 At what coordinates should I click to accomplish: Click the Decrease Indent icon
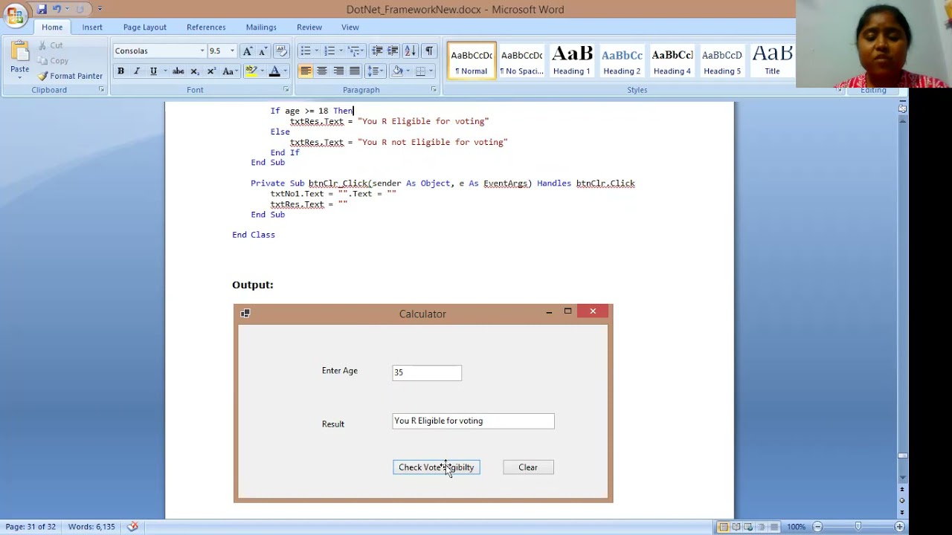coord(377,51)
